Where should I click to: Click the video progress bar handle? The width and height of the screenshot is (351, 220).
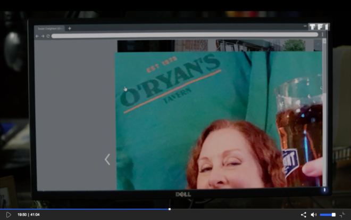click(x=170, y=209)
